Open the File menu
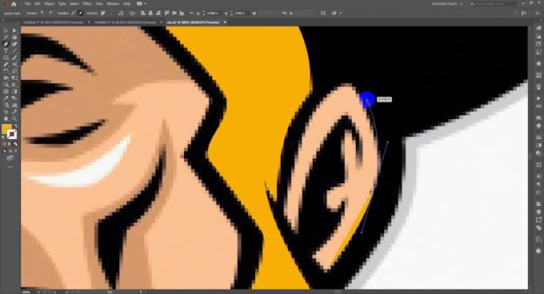 click(28, 3)
